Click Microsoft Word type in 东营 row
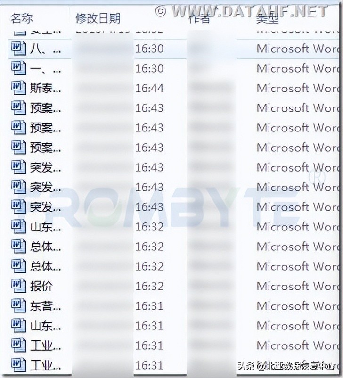343x378 pixels. (x=298, y=306)
